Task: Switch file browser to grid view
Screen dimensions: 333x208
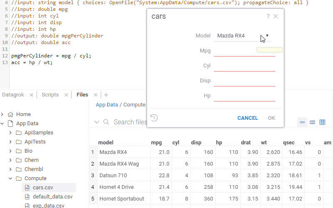Action: click(322, 122)
